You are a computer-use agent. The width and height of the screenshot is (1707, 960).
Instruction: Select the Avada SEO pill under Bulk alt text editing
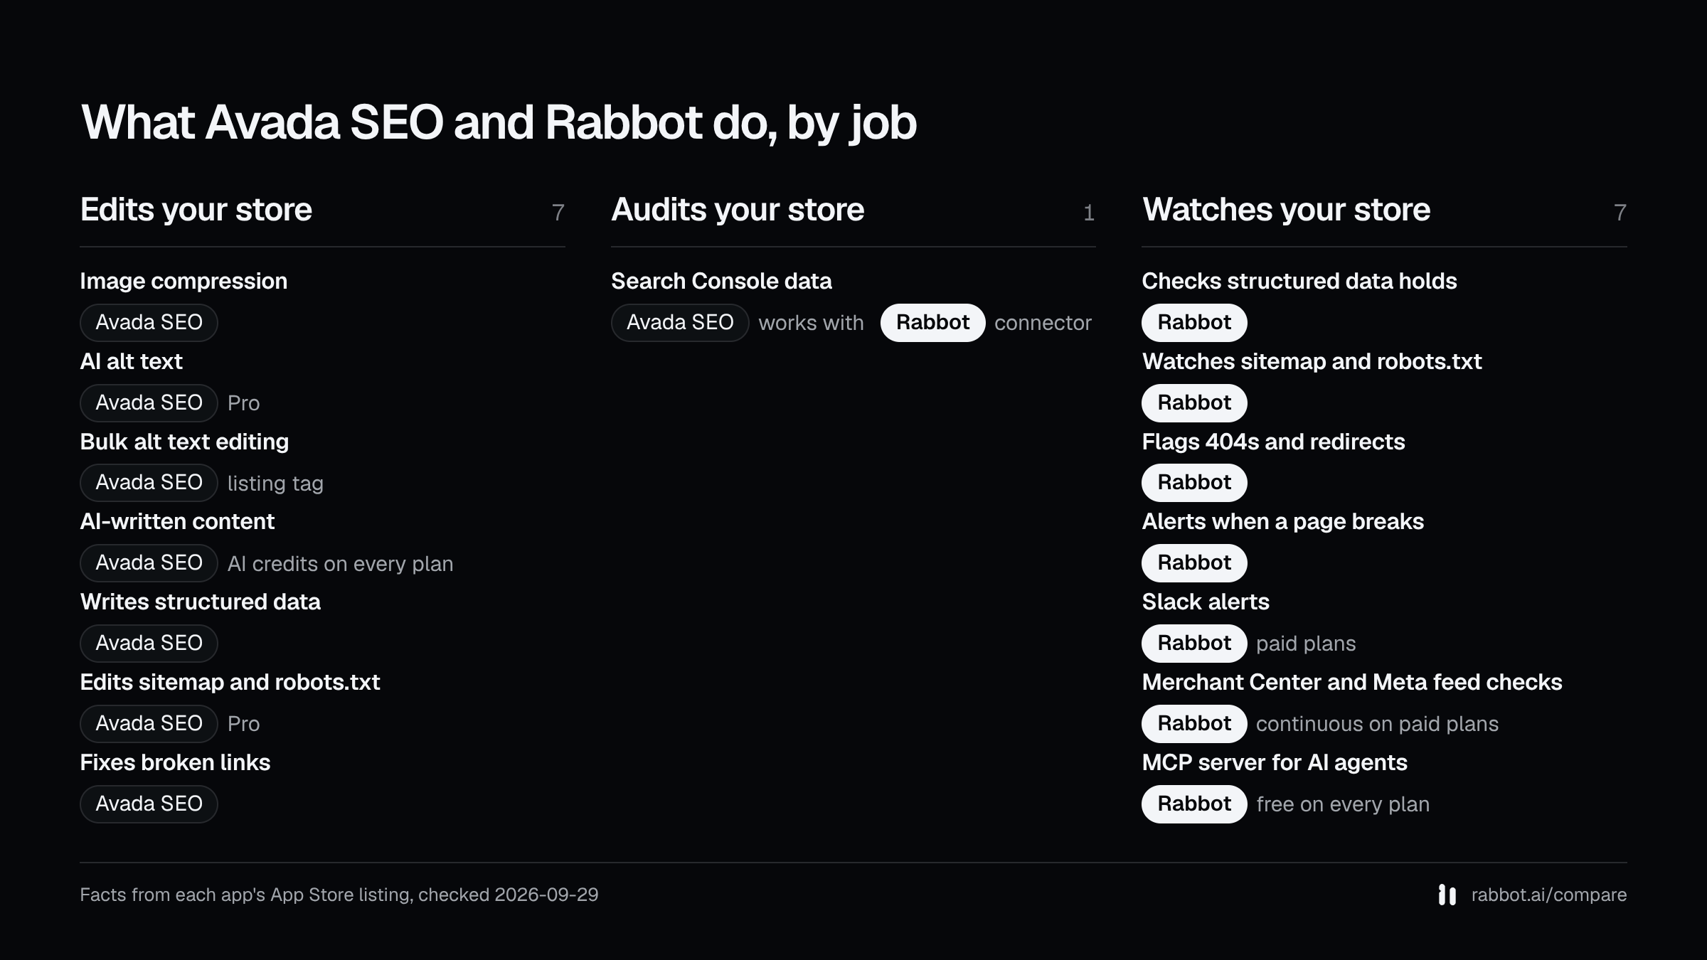point(149,483)
